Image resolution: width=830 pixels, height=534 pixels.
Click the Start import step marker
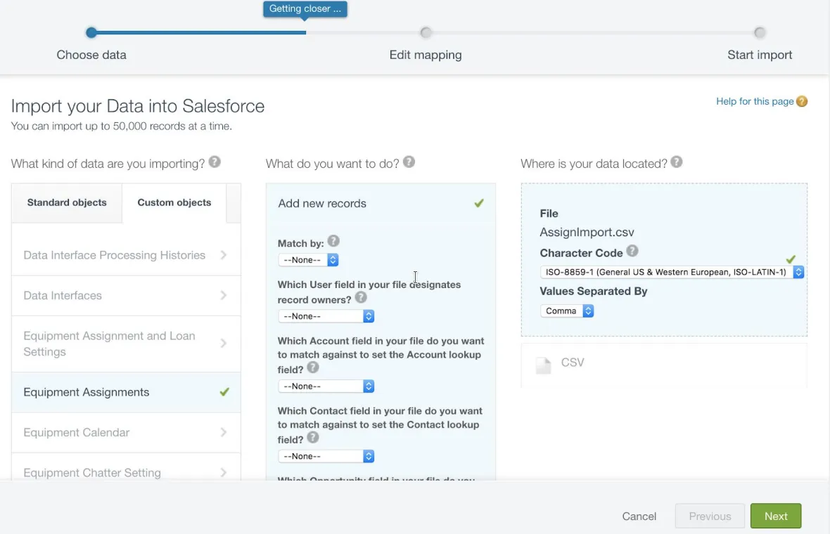(x=760, y=33)
